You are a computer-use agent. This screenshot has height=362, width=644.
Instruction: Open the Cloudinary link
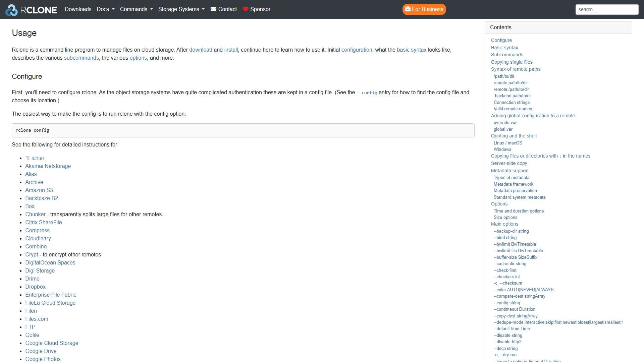point(38,238)
